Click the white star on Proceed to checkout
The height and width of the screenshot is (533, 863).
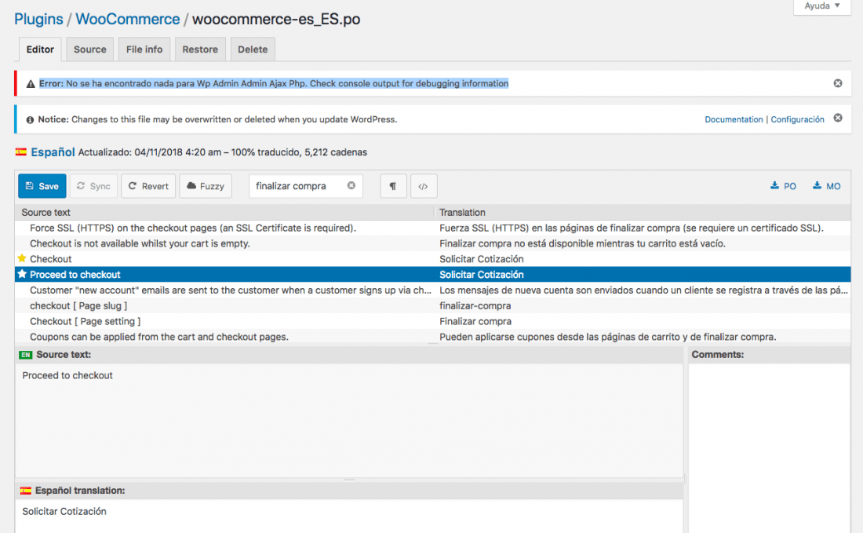pyautogui.click(x=22, y=274)
